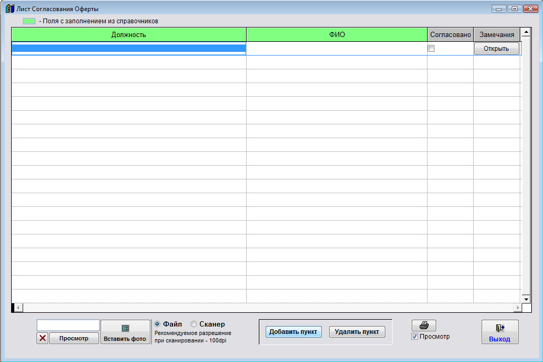
Task: Click the horizontal scrollbar left arrow
Action: (x=19, y=307)
